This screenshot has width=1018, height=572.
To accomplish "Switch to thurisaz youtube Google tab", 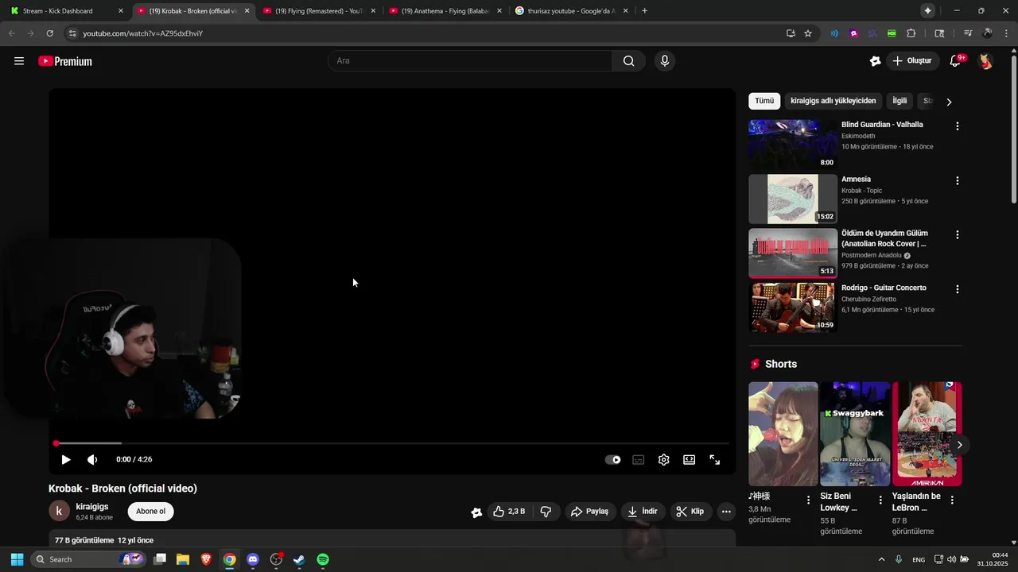I will (572, 11).
